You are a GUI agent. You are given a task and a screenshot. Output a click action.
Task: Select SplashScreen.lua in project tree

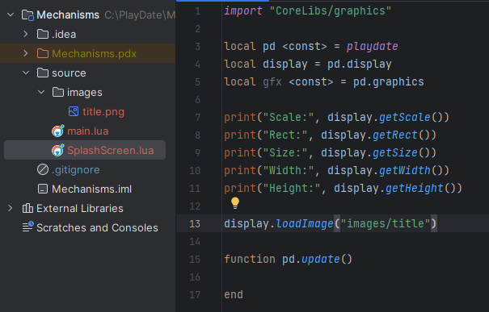111,150
